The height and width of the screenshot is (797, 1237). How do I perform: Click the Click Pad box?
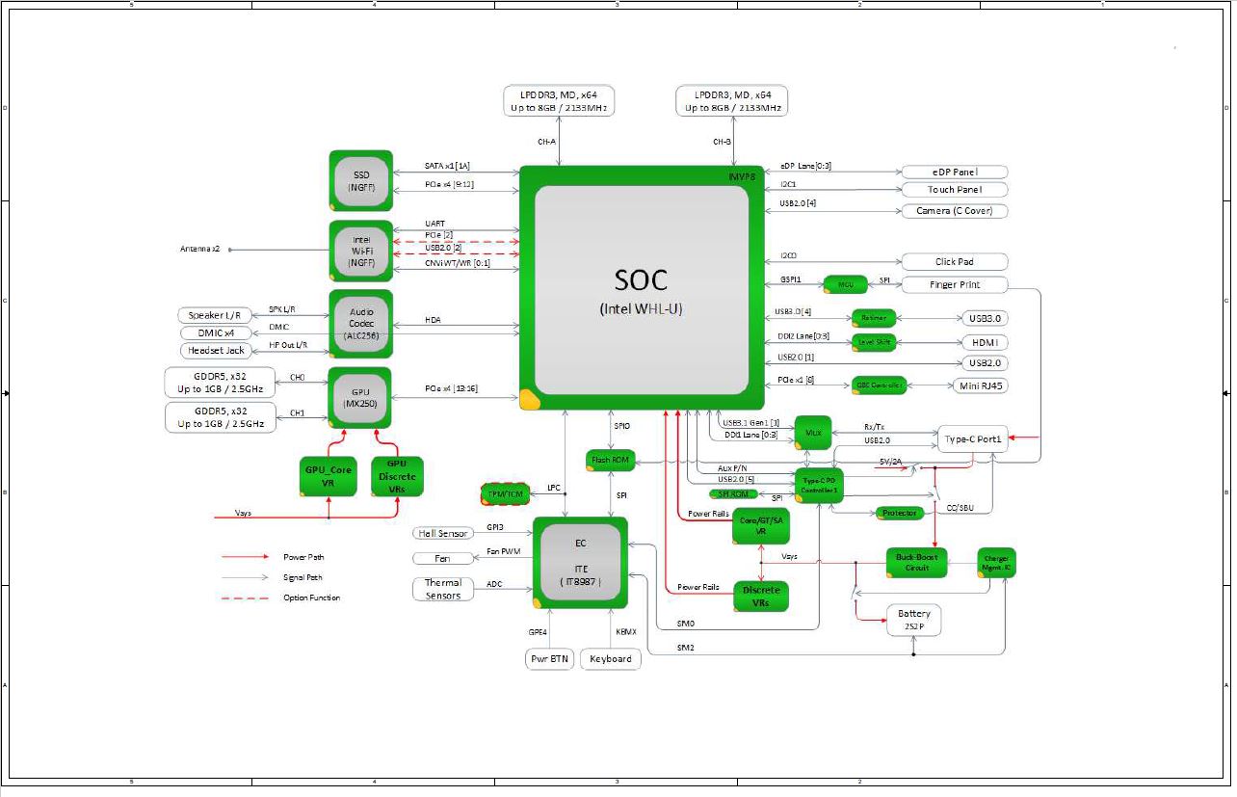coord(954,261)
